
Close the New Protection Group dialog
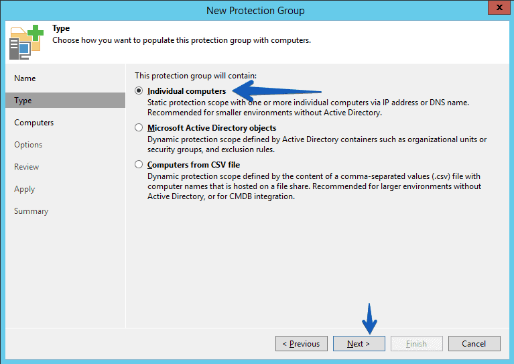[499, 7]
